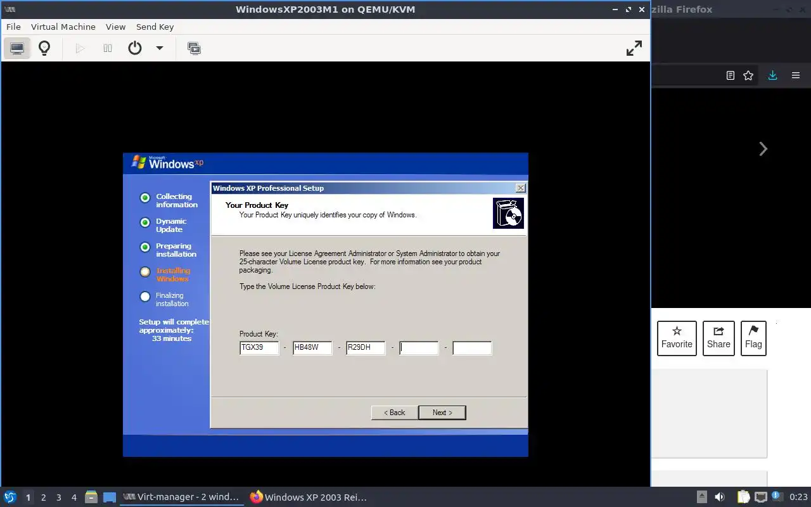
Task: Switch to workspace 1
Action: point(28,497)
